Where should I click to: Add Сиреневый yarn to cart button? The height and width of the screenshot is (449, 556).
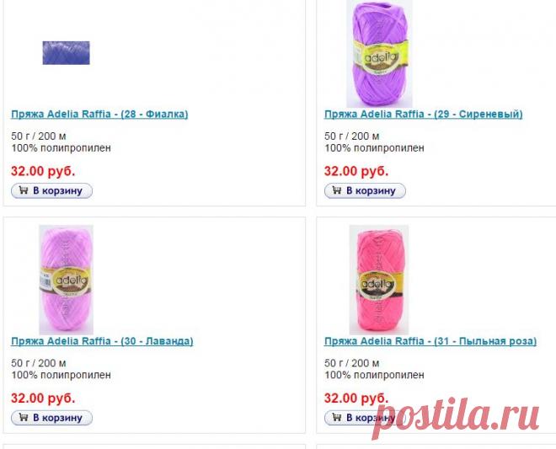[x=365, y=191]
